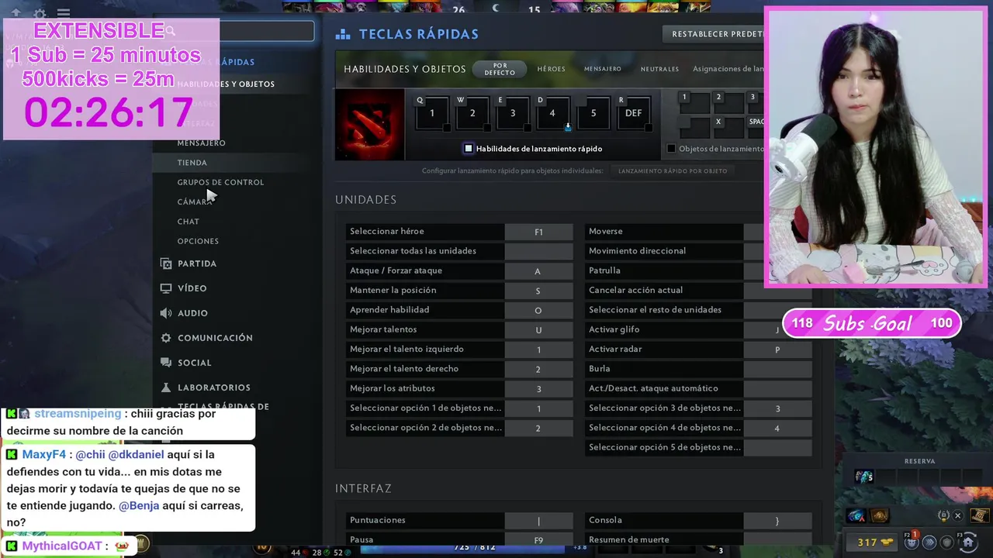Click the F3 courier deliver home icon
Screen dimensions: 993x558
pos(967,542)
